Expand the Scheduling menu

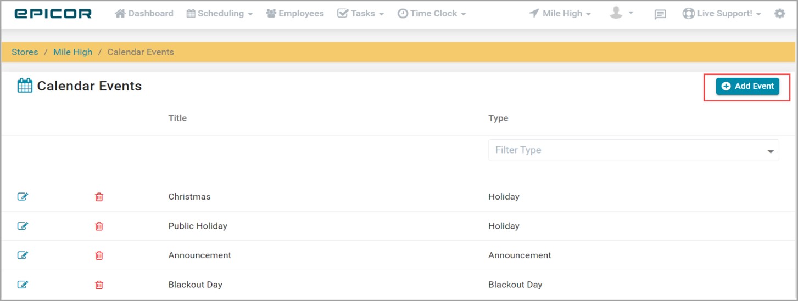220,13
